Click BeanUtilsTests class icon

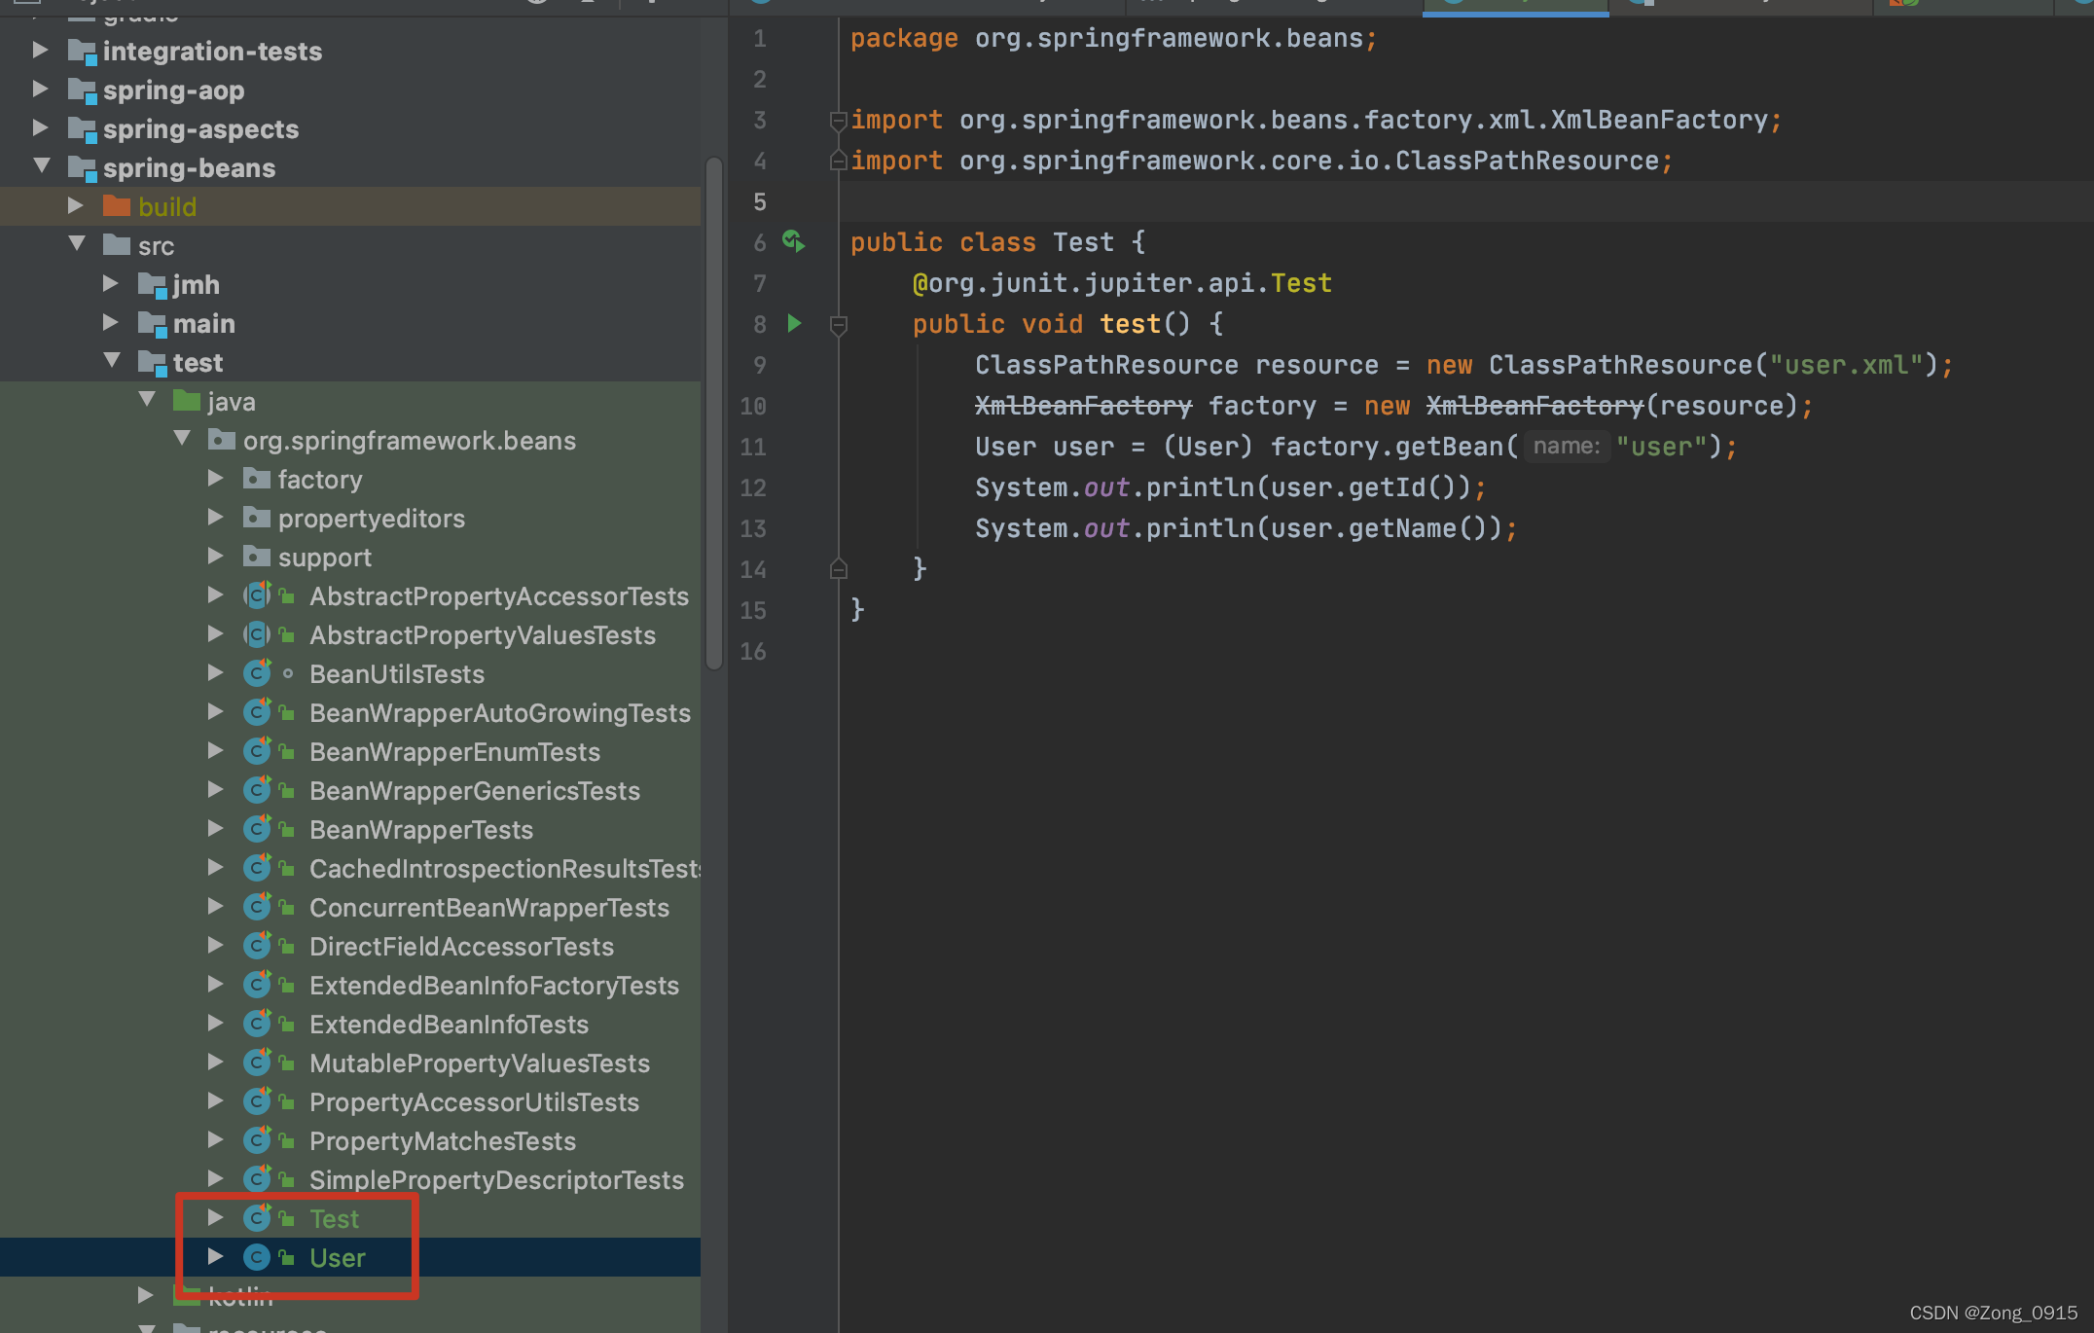click(257, 673)
